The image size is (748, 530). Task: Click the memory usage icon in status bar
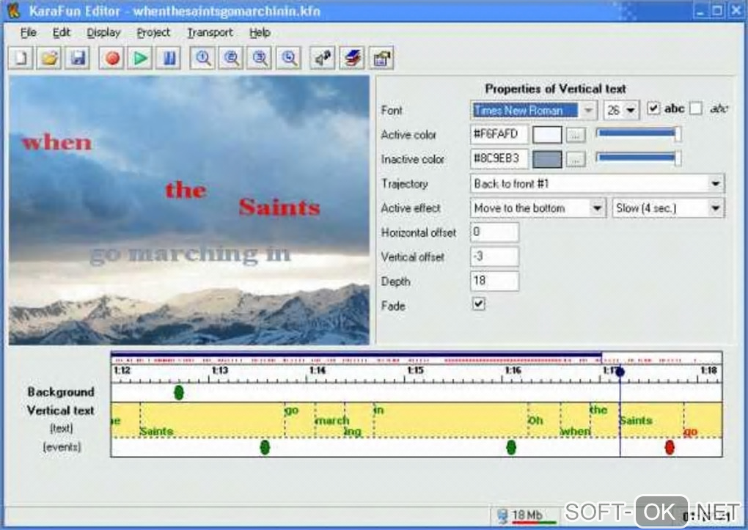tap(502, 515)
